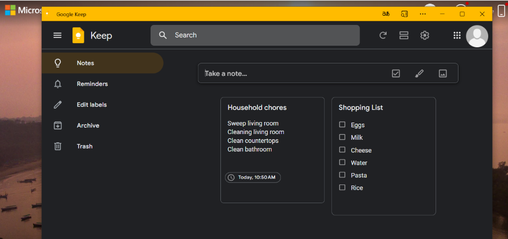Check the Eggs checkbox
Viewport: 508px width, 239px height.
[x=342, y=125]
